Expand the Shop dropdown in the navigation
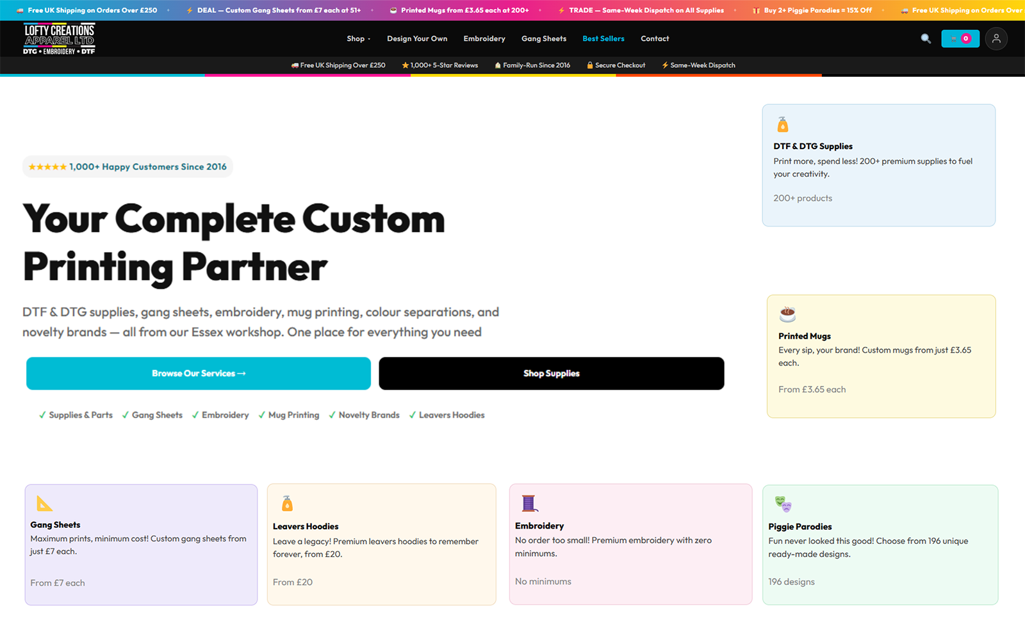Viewport: 1025px width, 640px height. pos(359,38)
